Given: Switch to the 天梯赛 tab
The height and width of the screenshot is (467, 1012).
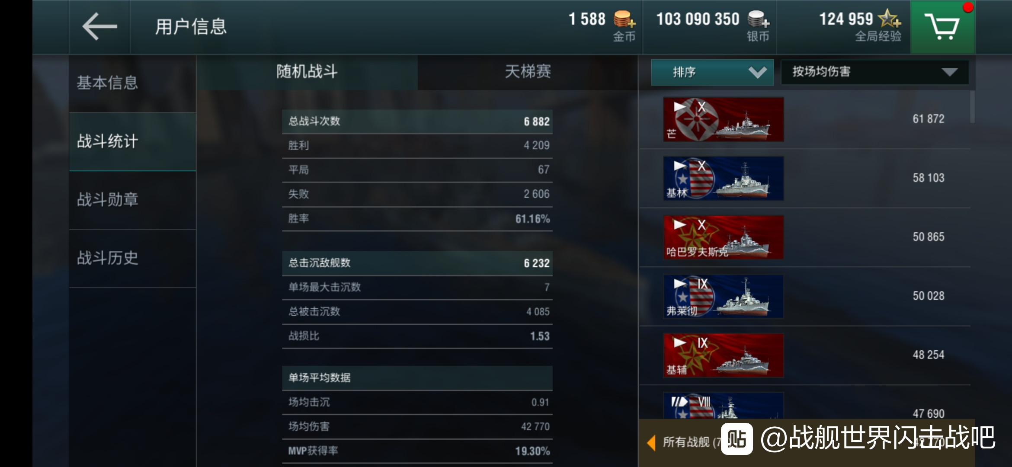Looking at the screenshot, I should pyautogui.click(x=528, y=72).
